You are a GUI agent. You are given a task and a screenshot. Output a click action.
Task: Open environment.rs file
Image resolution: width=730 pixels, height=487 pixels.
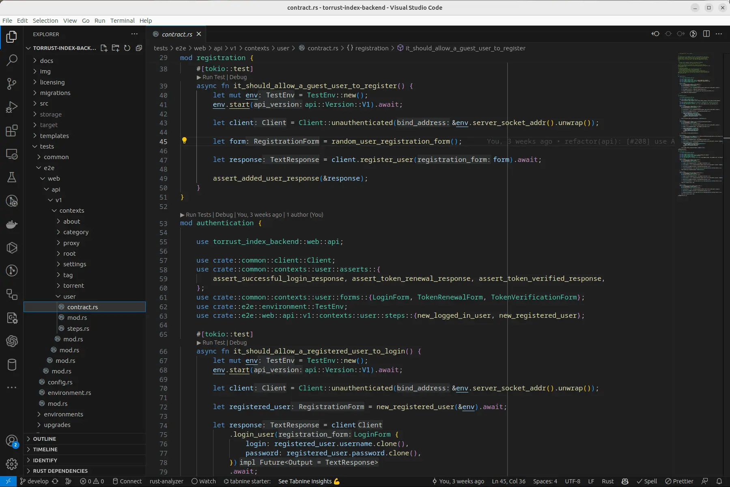(69, 393)
